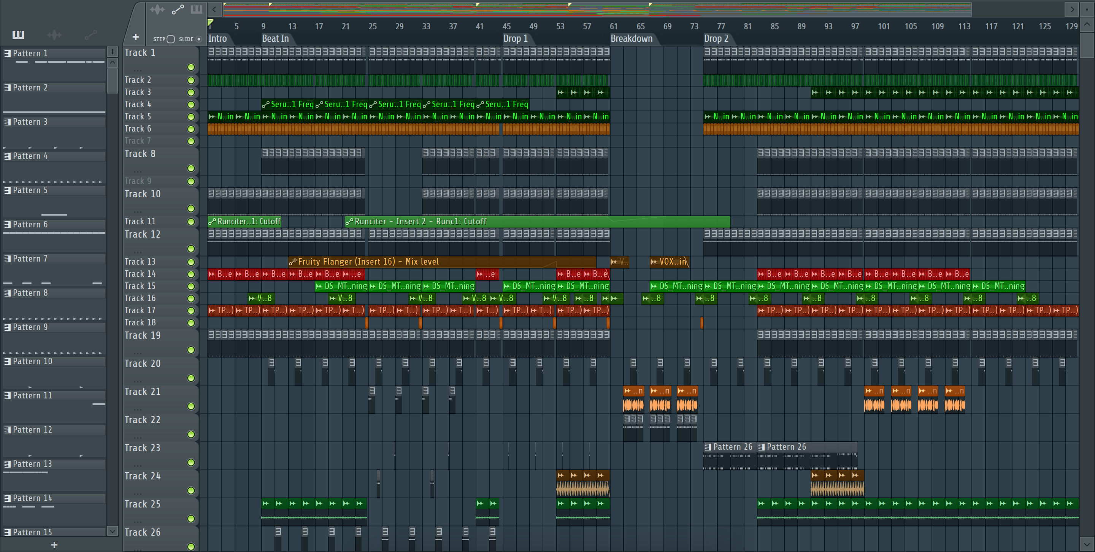
Task: Show patterns in the picker panel
Action: [x=18, y=35]
